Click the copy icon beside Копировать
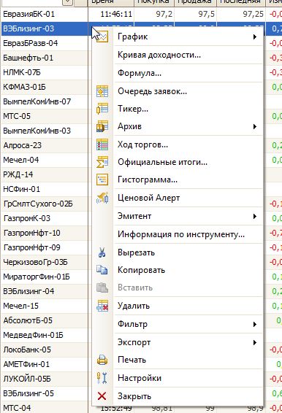 tap(102, 270)
